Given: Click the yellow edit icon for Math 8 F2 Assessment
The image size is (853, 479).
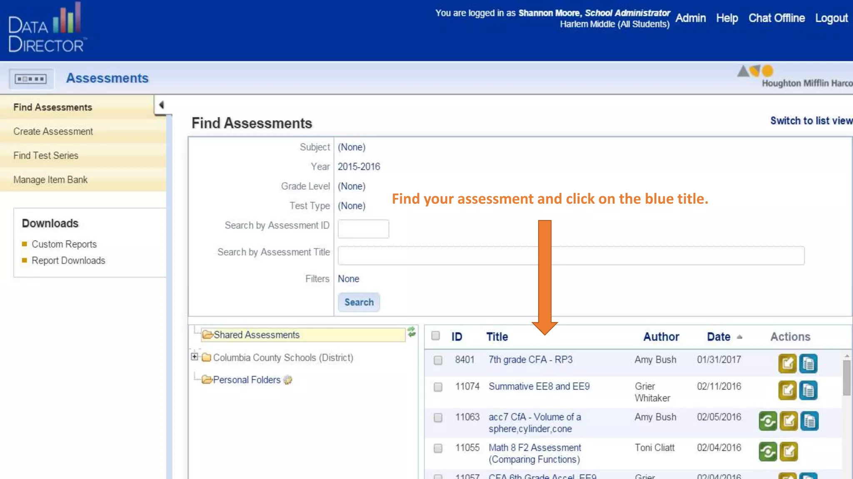Looking at the screenshot, I should tap(788, 452).
